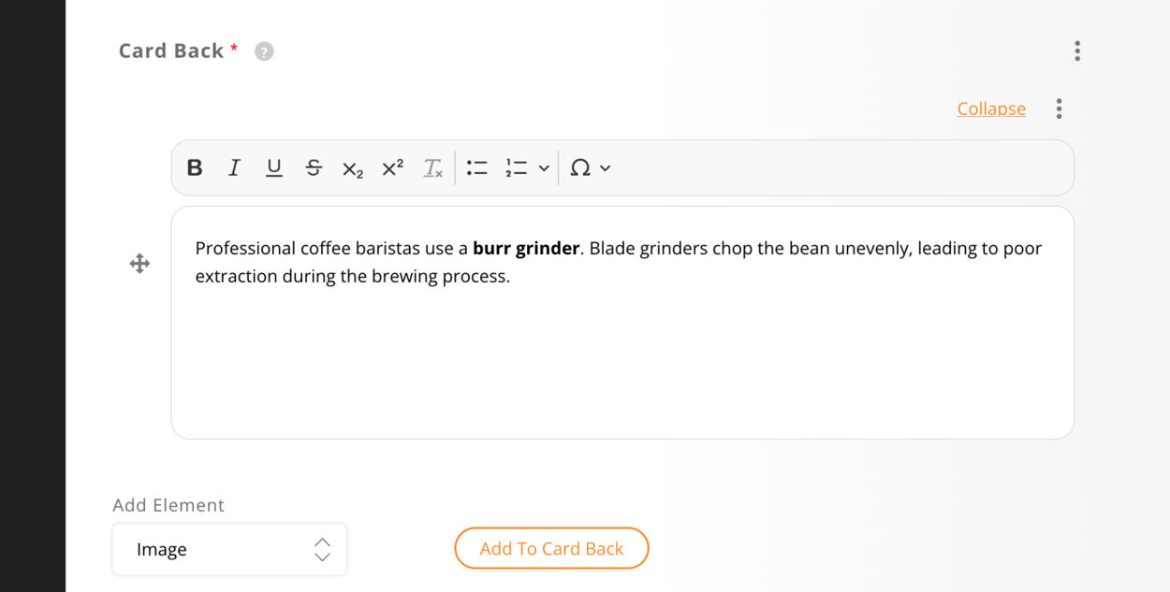
Task: Insert a bulleted list
Action: click(x=476, y=167)
